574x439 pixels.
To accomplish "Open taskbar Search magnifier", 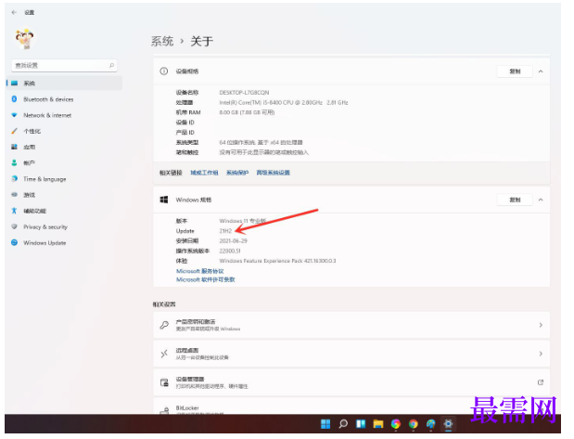I will [x=343, y=424].
